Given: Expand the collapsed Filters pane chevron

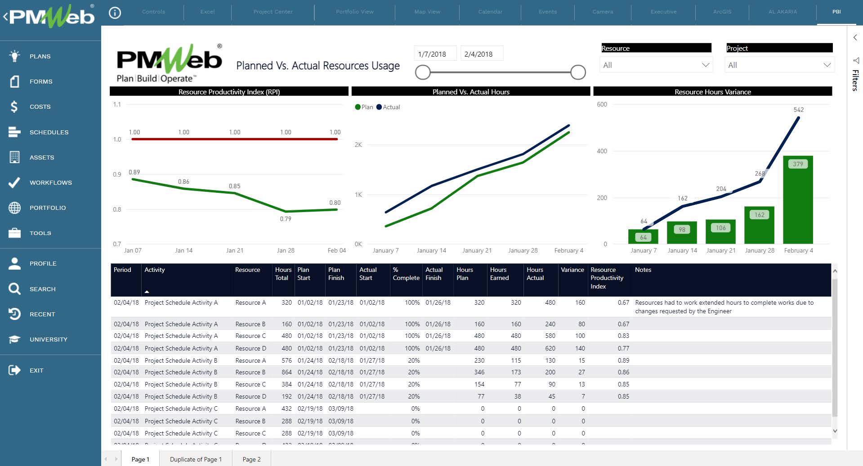Looking at the screenshot, I should point(855,38).
